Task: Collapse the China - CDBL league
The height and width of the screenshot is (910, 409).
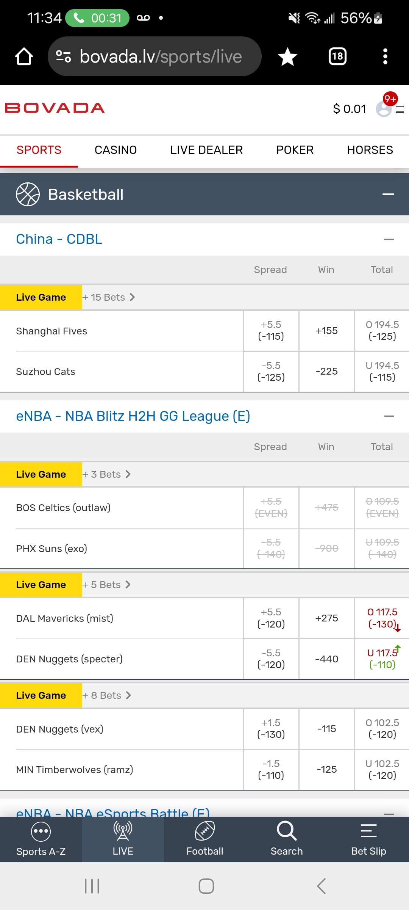Action: click(x=389, y=239)
